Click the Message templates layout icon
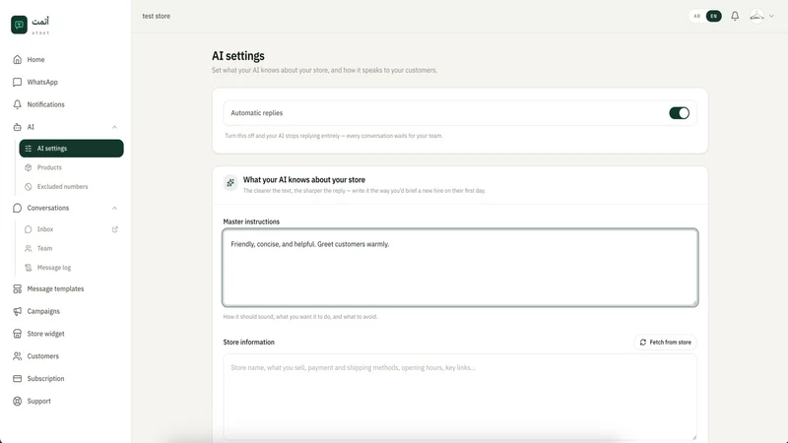Image resolution: width=788 pixels, height=443 pixels. pyautogui.click(x=17, y=288)
